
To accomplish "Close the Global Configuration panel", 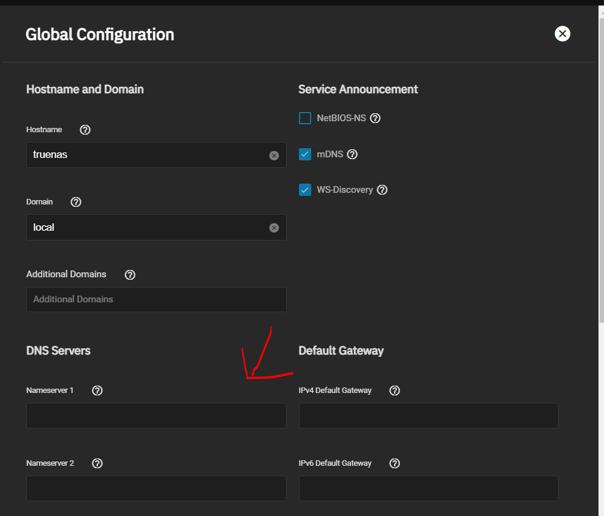I will [562, 34].
